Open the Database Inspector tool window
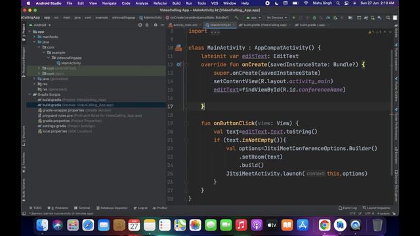 pos(112,208)
